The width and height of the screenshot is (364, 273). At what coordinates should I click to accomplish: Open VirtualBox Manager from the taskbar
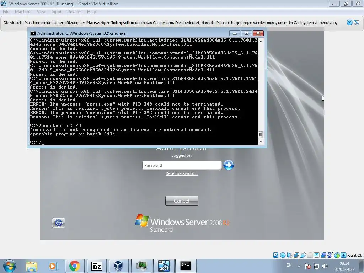118,266
